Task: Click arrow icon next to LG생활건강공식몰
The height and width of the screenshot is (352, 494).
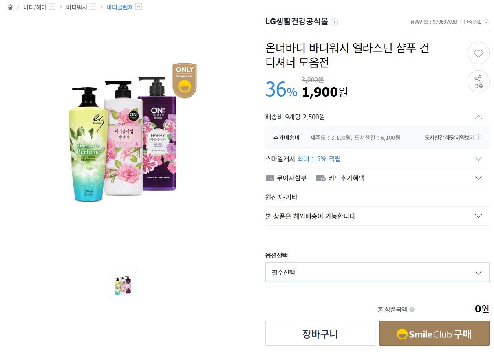Action: (334, 22)
